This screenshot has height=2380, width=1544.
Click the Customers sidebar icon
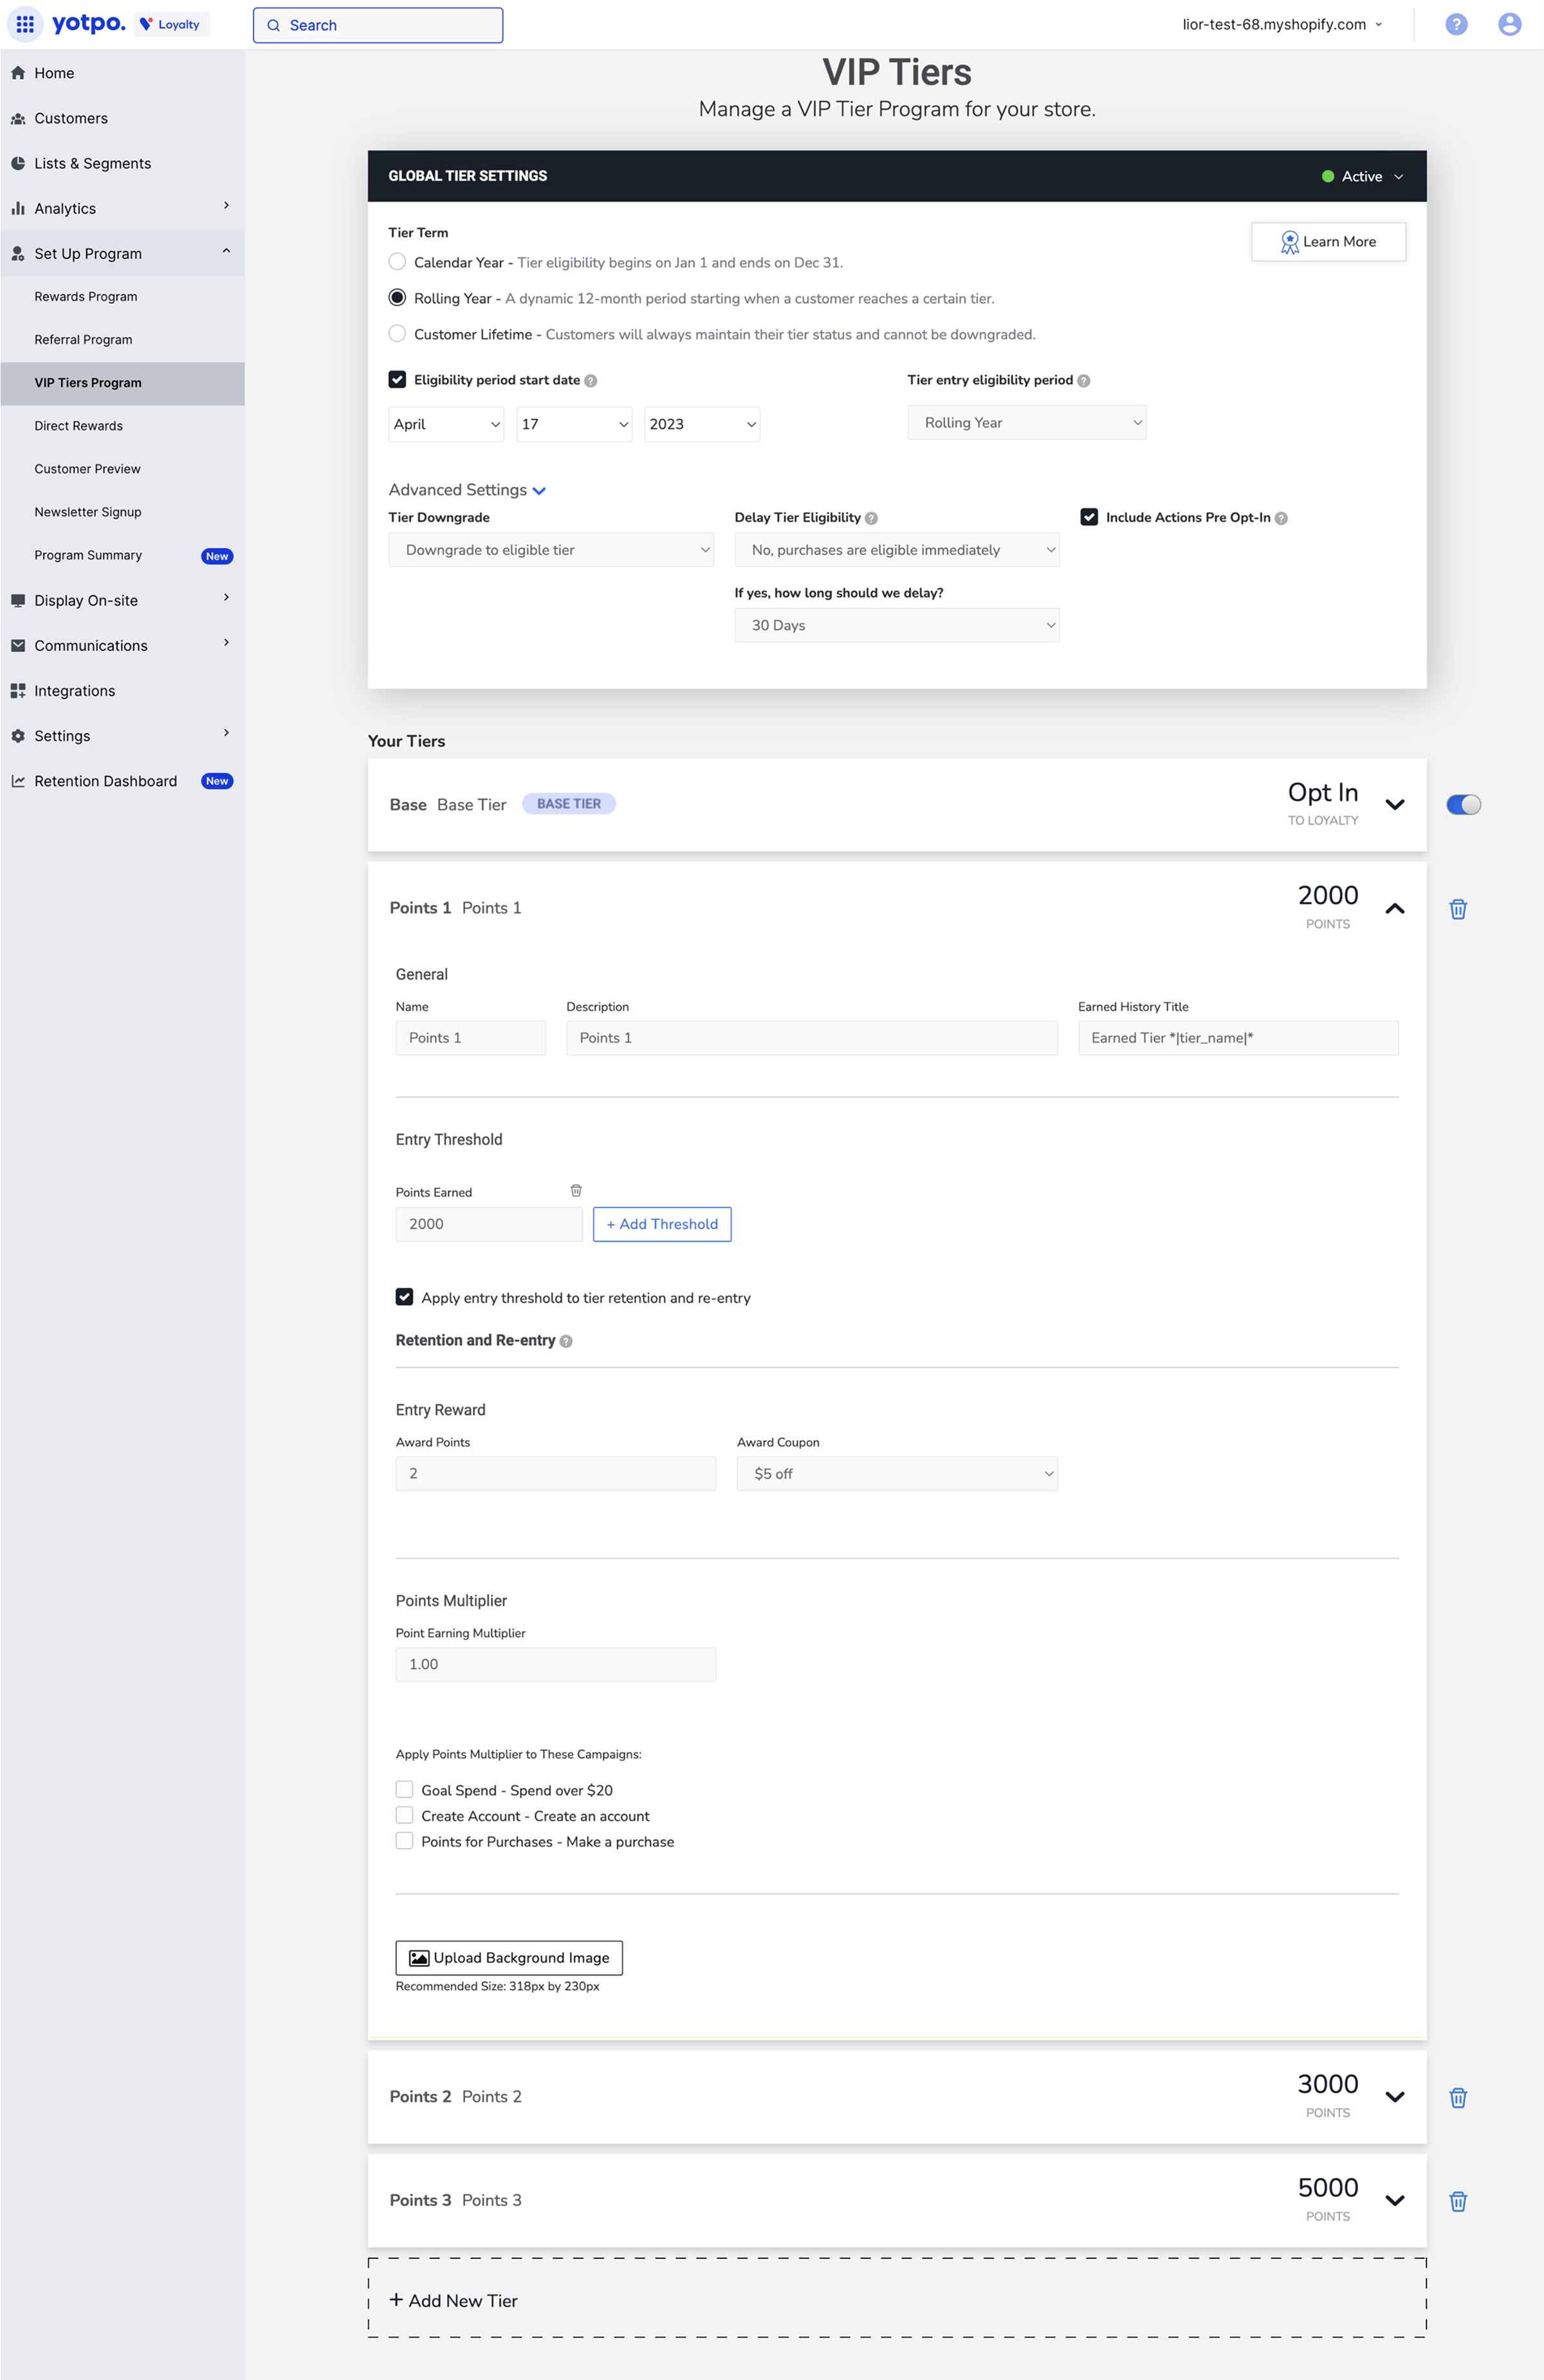[x=18, y=118]
